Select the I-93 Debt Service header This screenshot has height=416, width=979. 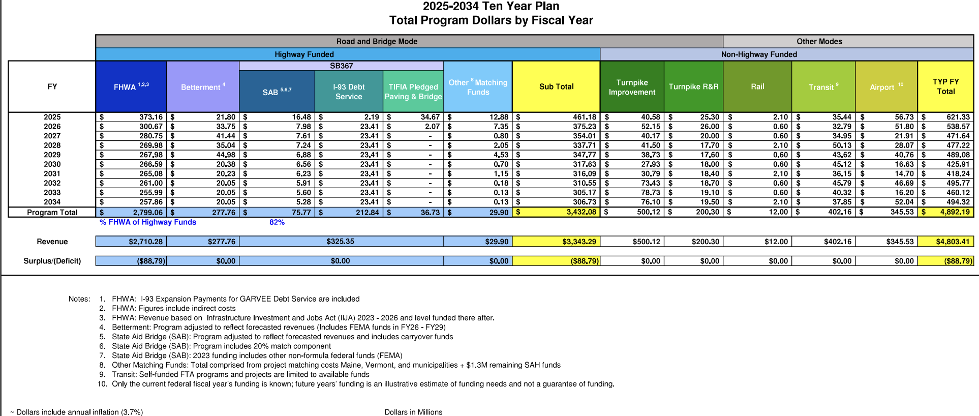point(349,92)
